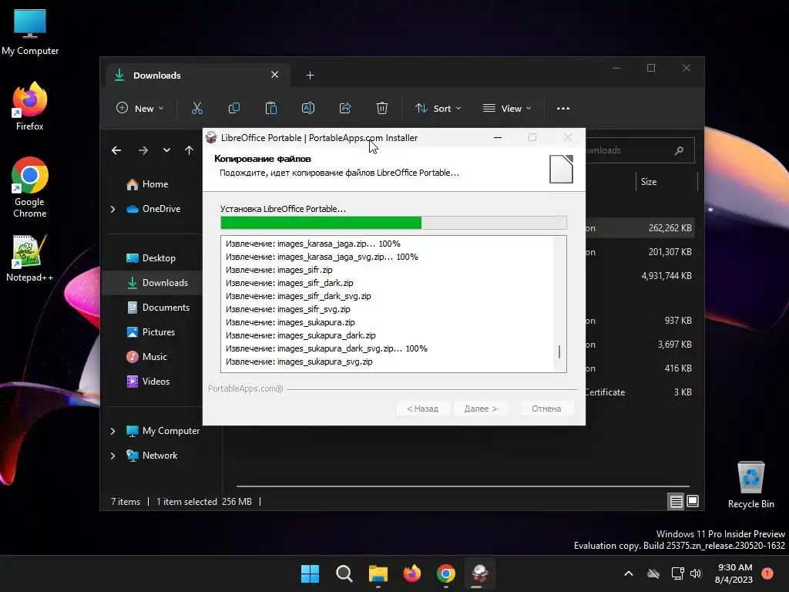Click the Share icon in Explorer toolbar
The image size is (789, 592).
pos(345,108)
